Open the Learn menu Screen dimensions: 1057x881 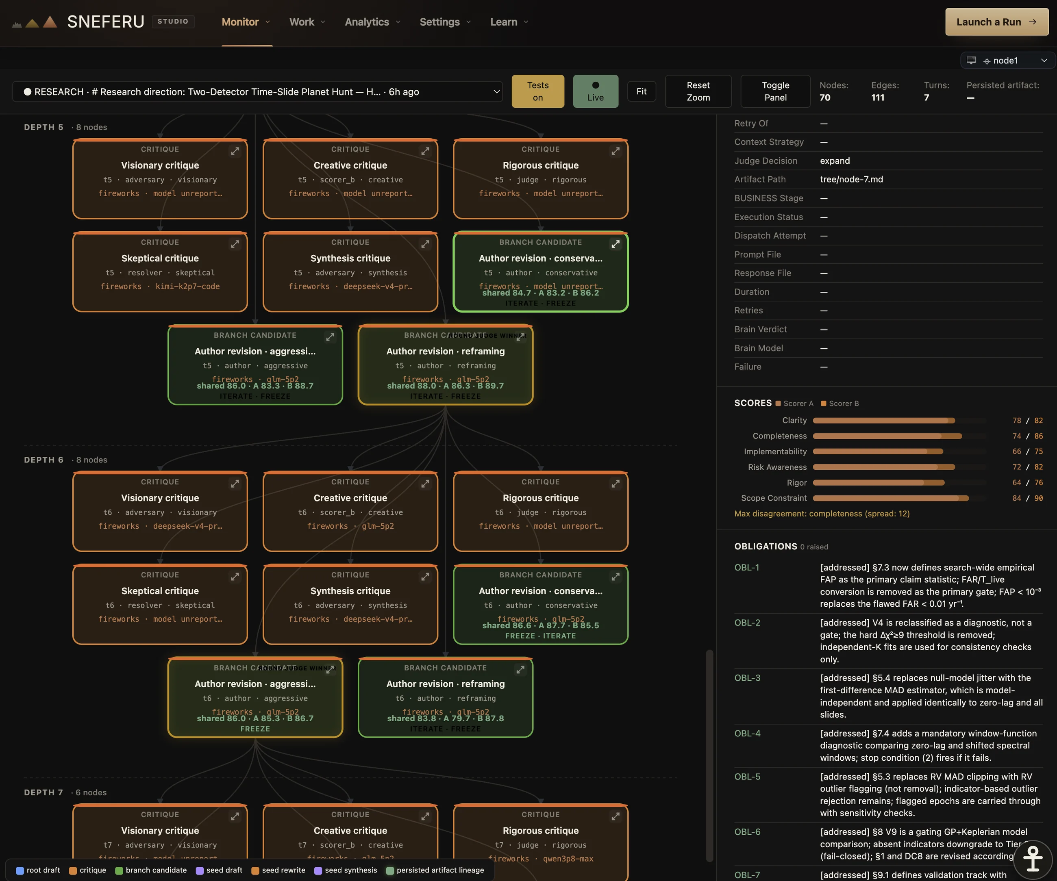[509, 22]
